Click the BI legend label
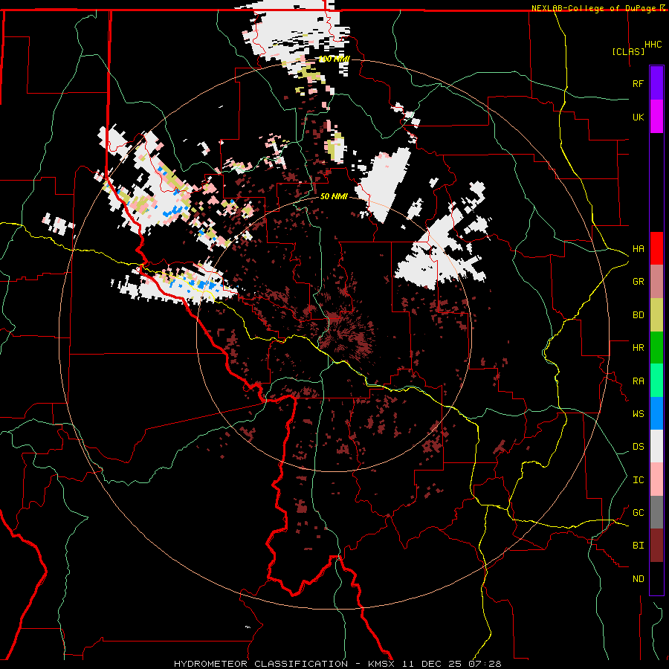The height and width of the screenshot is (669, 669). tap(638, 546)
